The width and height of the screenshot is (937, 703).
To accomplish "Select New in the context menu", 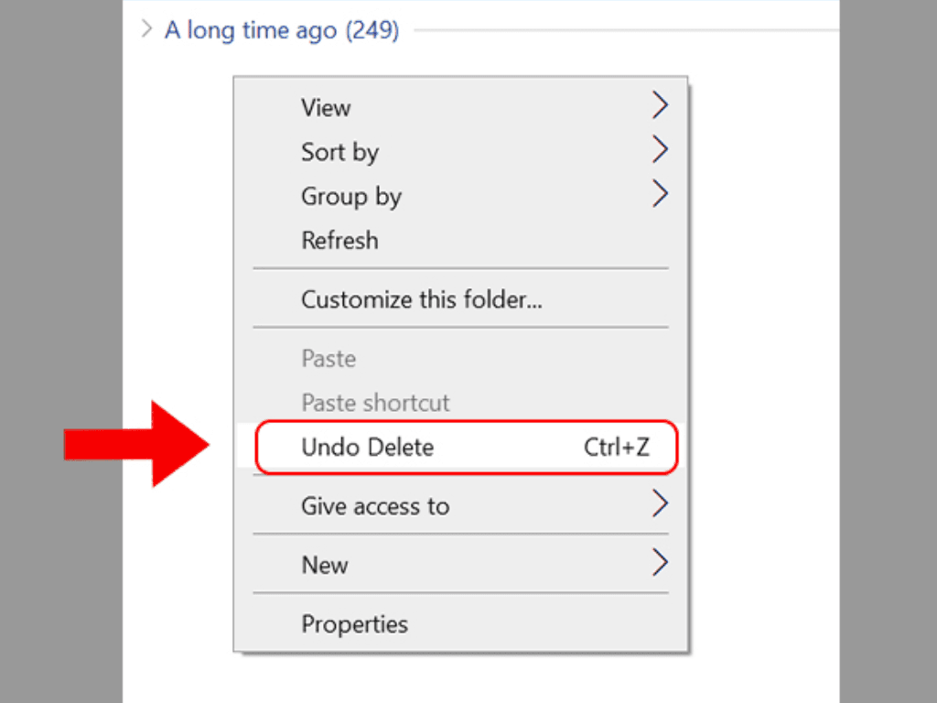I will pos(325,565).
